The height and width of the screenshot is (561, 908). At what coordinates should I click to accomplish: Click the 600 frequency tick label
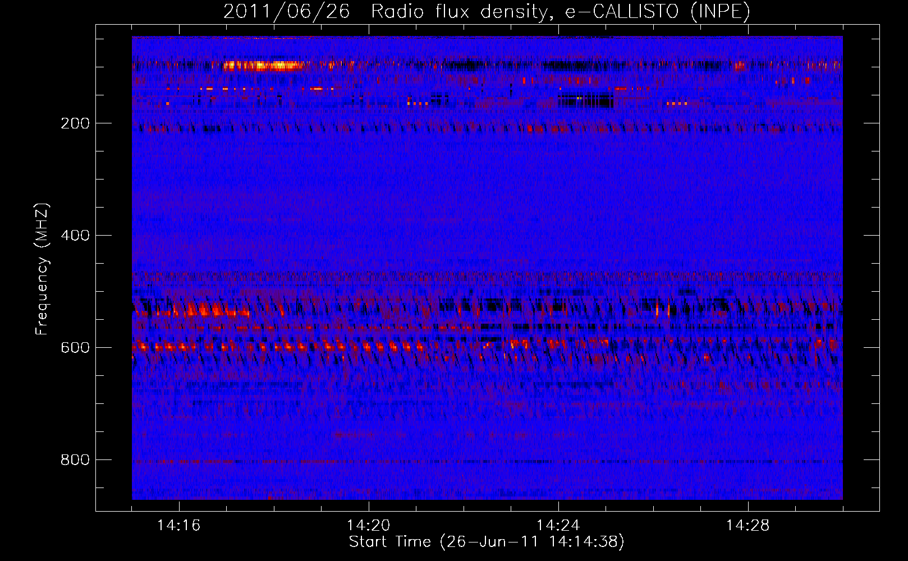pos(75,347)
